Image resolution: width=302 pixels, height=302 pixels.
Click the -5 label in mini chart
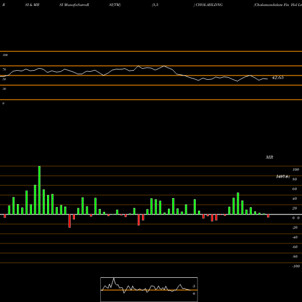click(x=193, y=286)
